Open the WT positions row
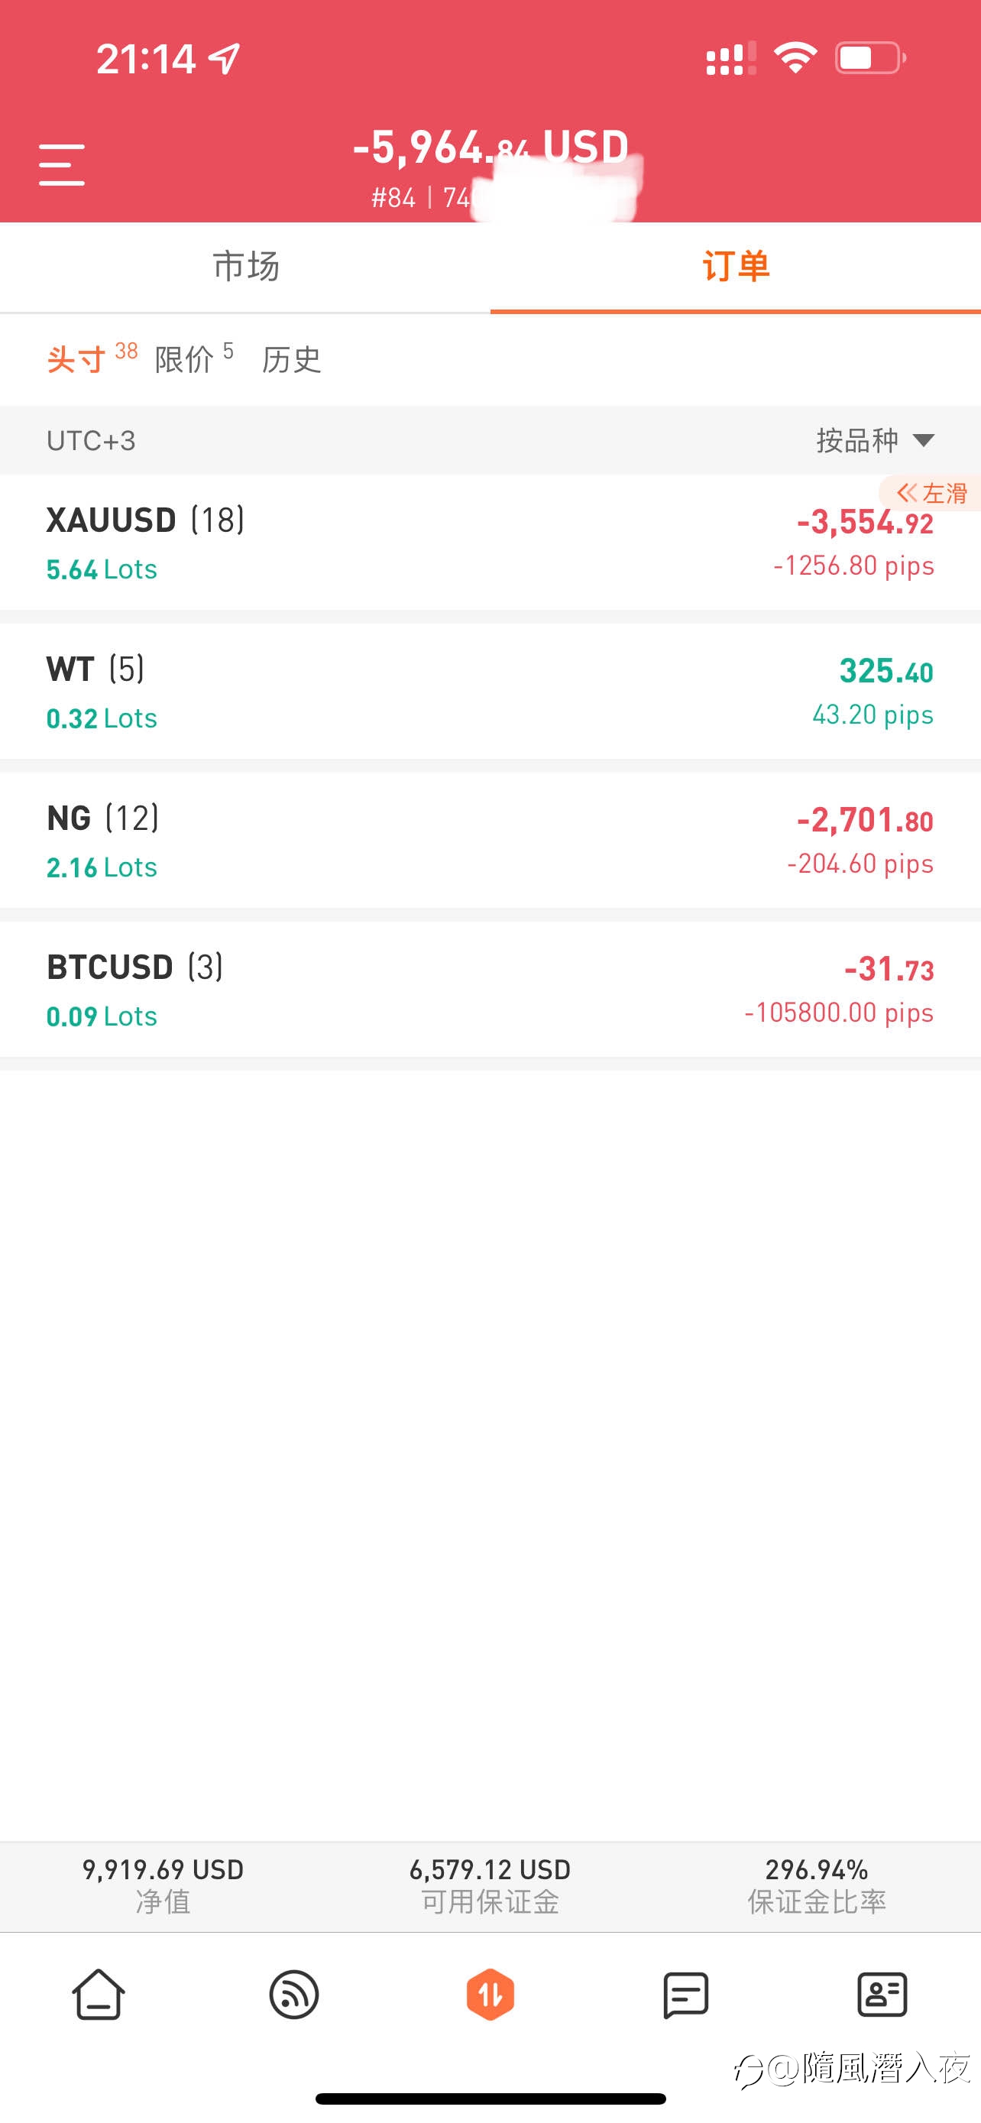The width and height of the screenshot is (981, 2123). [490, 692]
